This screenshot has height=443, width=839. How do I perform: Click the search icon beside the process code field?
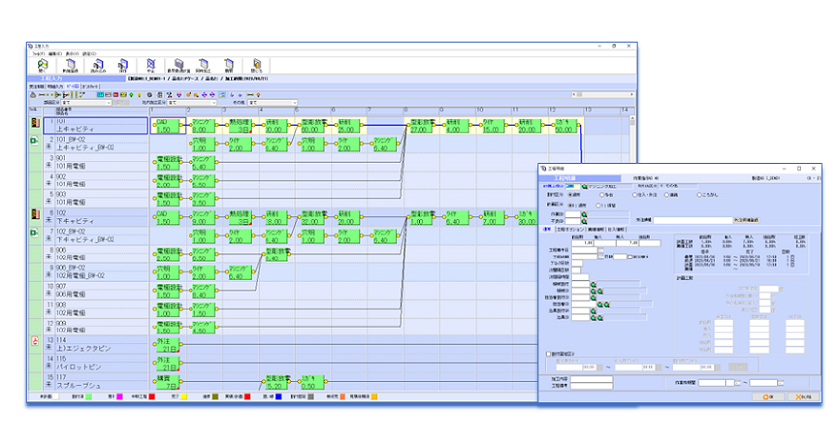click(585, 185)
